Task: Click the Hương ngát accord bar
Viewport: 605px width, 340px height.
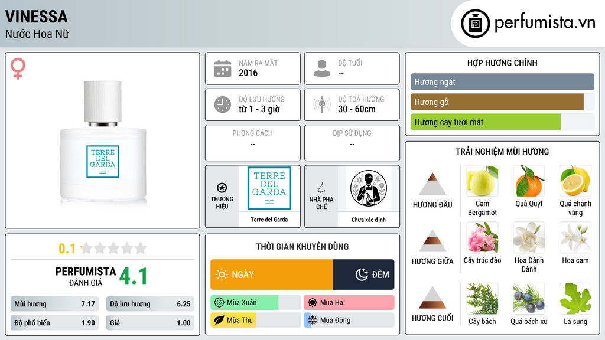Action: click(x=502, y=81)
